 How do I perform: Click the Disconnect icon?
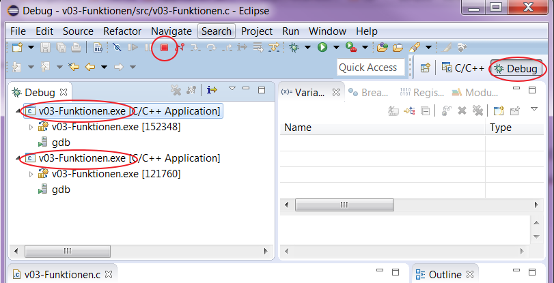180,47
